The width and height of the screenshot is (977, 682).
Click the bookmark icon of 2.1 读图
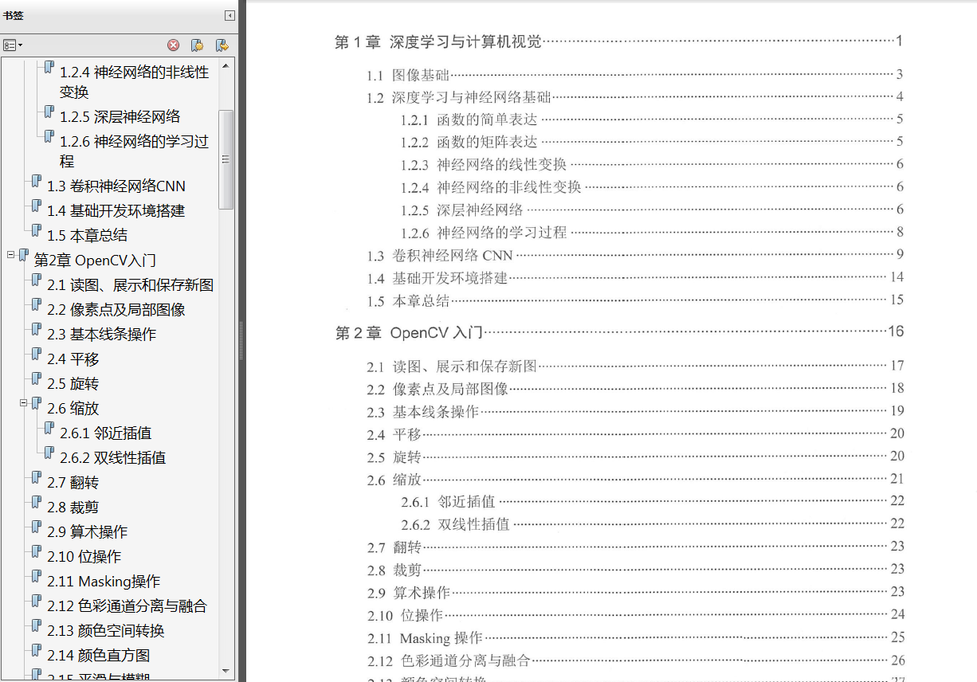point(37,280)
